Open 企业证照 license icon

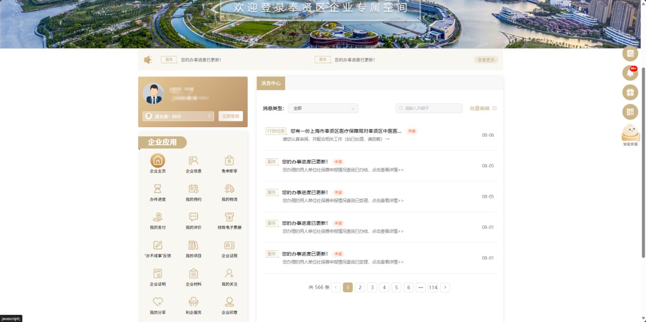229,246
